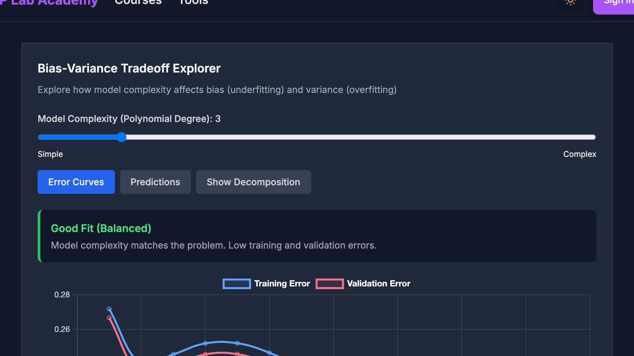Screen dimensions: 634x356
Task: Switch to the Predictions view
Action: [x=156, y=182]
